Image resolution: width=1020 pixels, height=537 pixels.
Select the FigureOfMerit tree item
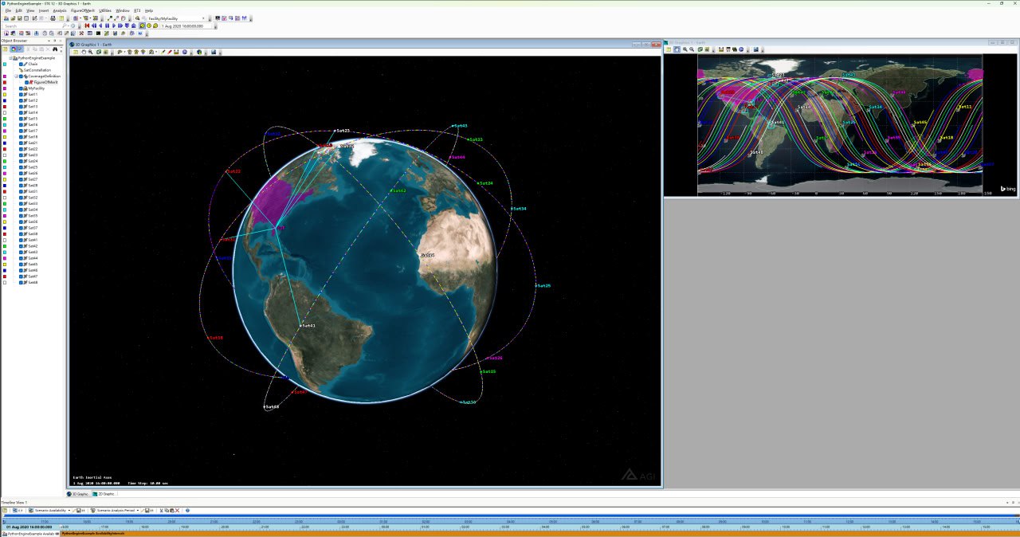tap(45, 82)
